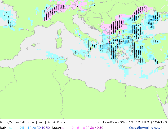This screenshot has width=168, height=130.
Task: Click the 'Tu 17-02-2026 12..12 UTC' timestamp
Action: [123, 122]
